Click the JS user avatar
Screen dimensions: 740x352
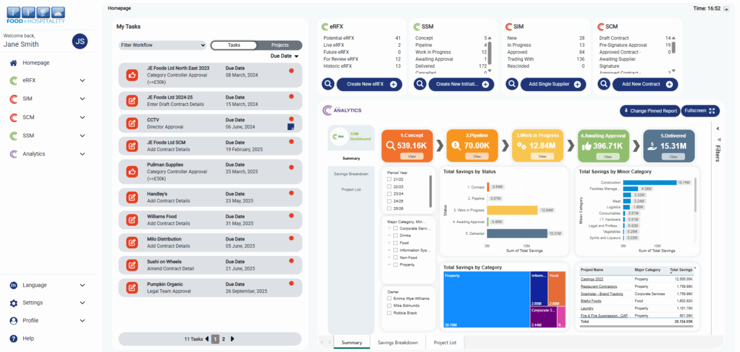(x=80, y=41)
